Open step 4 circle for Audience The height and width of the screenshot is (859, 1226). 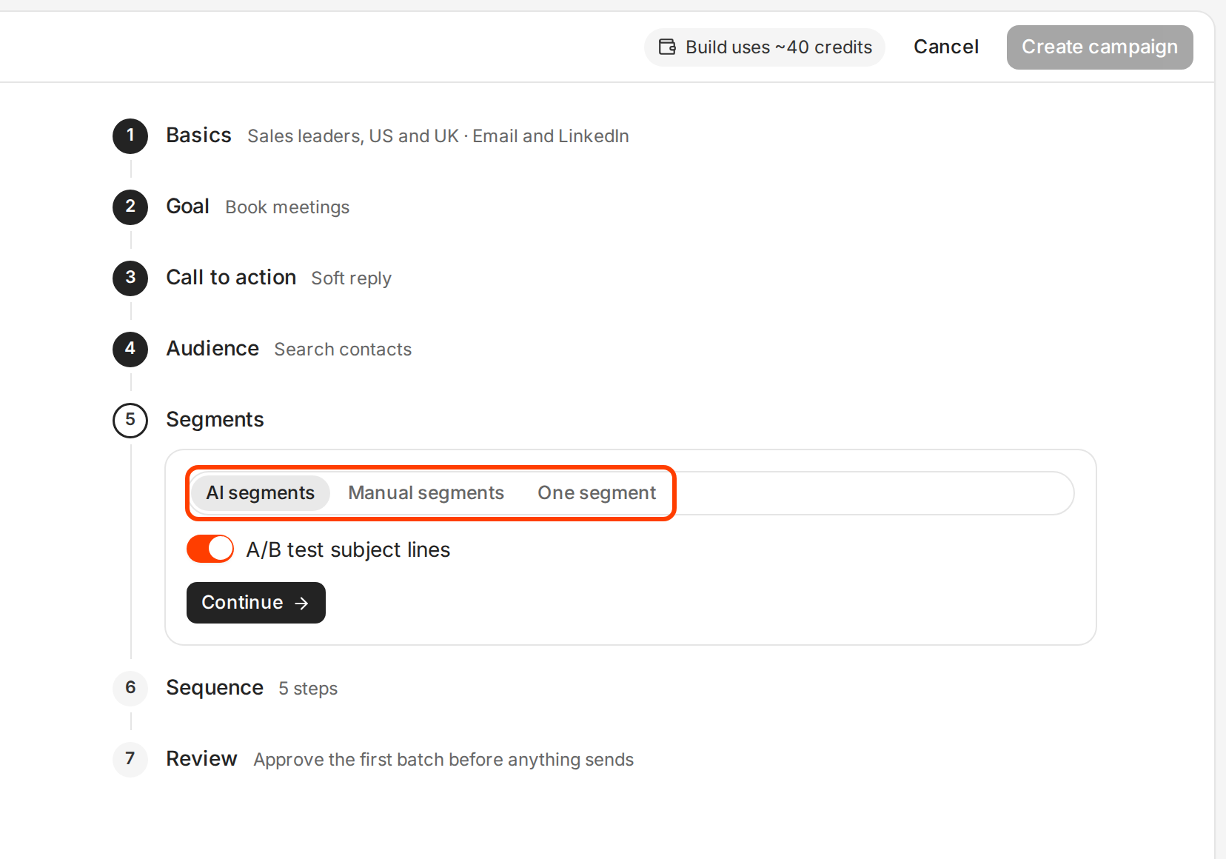130,349
